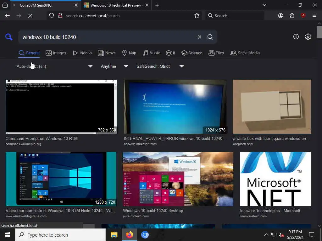
Task: Open the Command Prompt screenshot thumbnail
Action: point(61,107)
